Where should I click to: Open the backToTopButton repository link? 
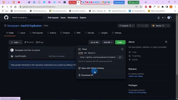click(x=31, y=26)
